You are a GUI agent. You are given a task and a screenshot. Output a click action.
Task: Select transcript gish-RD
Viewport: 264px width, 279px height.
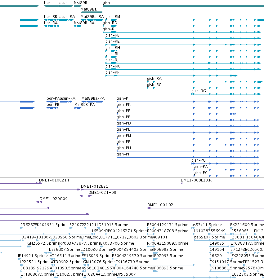[110, 23]
